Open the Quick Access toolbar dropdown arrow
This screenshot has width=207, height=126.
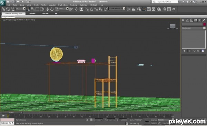click(x=30, y=2)
